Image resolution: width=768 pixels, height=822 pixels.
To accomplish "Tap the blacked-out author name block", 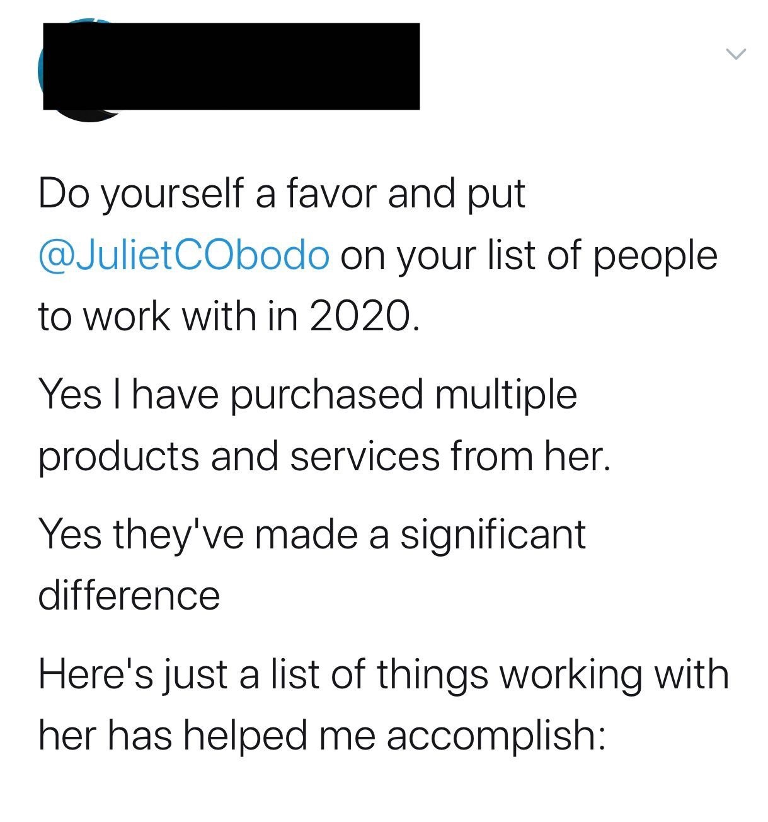I will 231,66.
